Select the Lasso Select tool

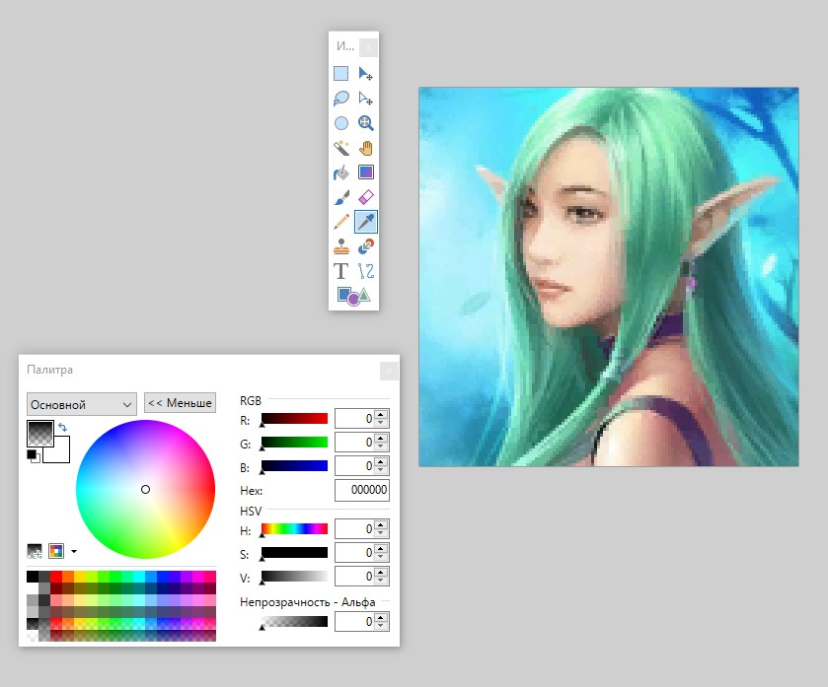341,98
